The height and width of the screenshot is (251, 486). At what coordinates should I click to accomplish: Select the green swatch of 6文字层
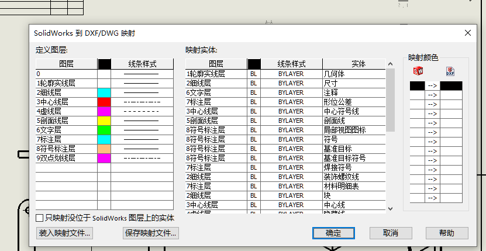pos(104,130)
